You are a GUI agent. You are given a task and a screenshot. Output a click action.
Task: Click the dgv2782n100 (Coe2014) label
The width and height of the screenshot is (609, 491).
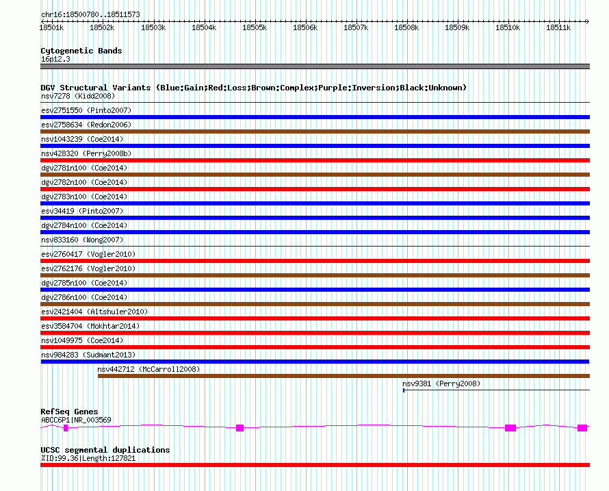click(84, 182)
